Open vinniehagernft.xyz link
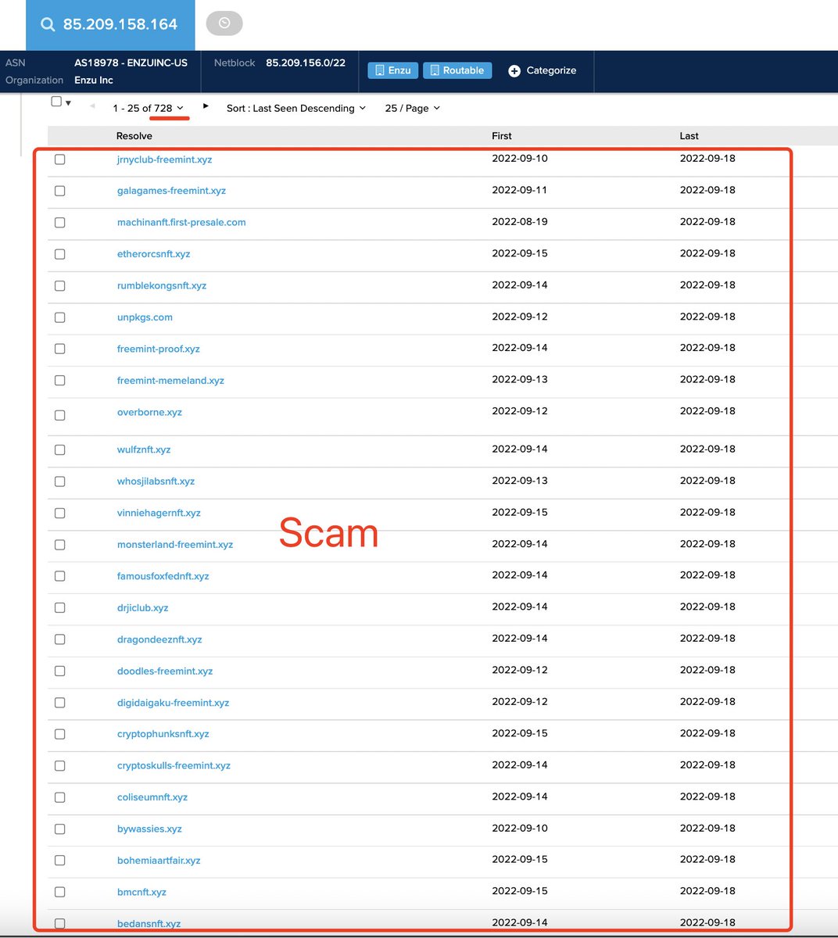This screenshot has height=938, width=838. 159,514
